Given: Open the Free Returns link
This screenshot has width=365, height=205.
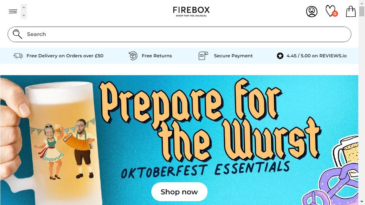Looking at the screenshot, I should 157,56.
